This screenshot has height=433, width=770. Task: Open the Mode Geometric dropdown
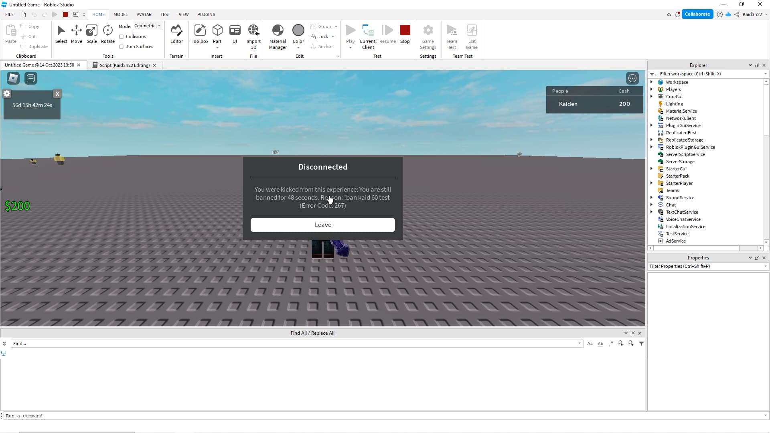(x=148, y=26)
